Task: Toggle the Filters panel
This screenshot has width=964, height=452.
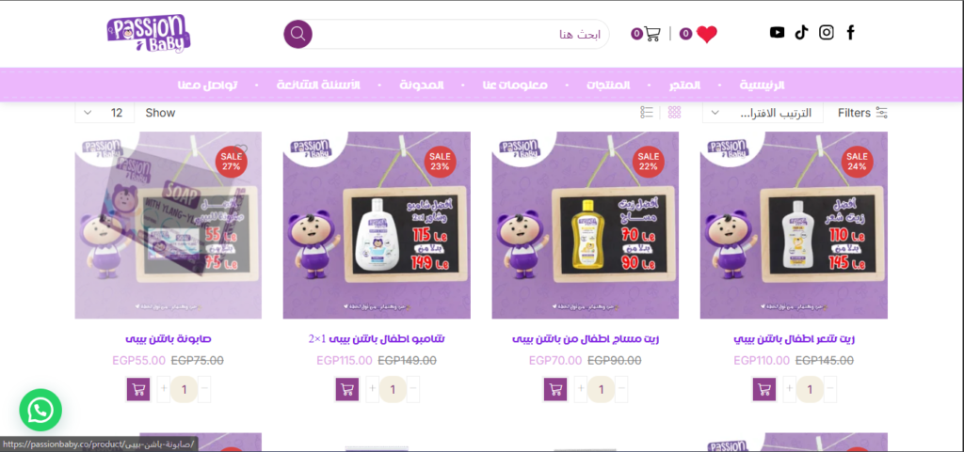Action: pos(862,113)
